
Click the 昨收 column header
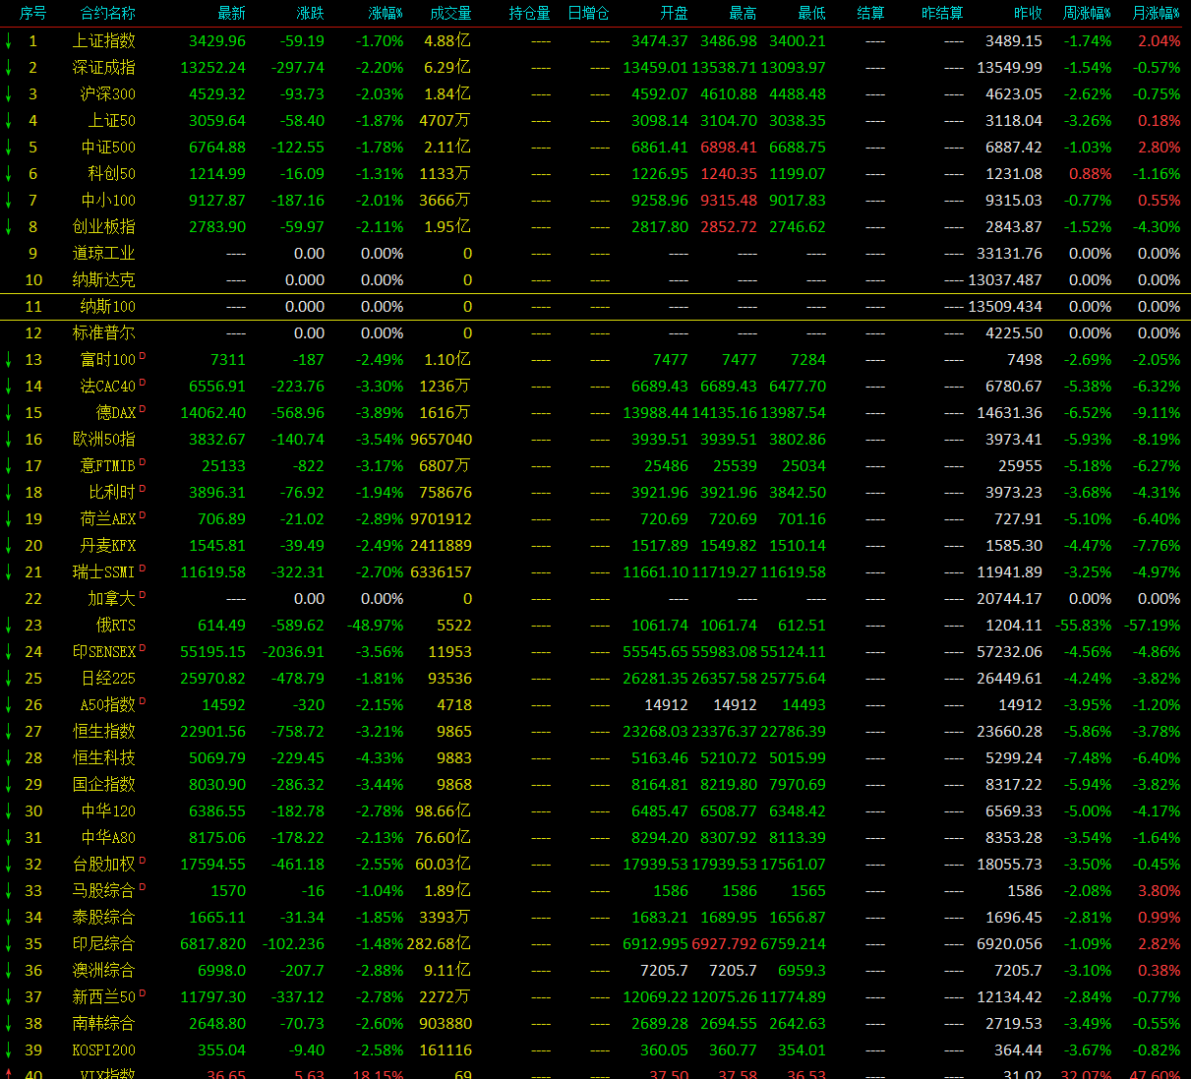(1028, 13)
